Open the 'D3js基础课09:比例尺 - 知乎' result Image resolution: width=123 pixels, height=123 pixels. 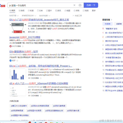pos(24,52)
